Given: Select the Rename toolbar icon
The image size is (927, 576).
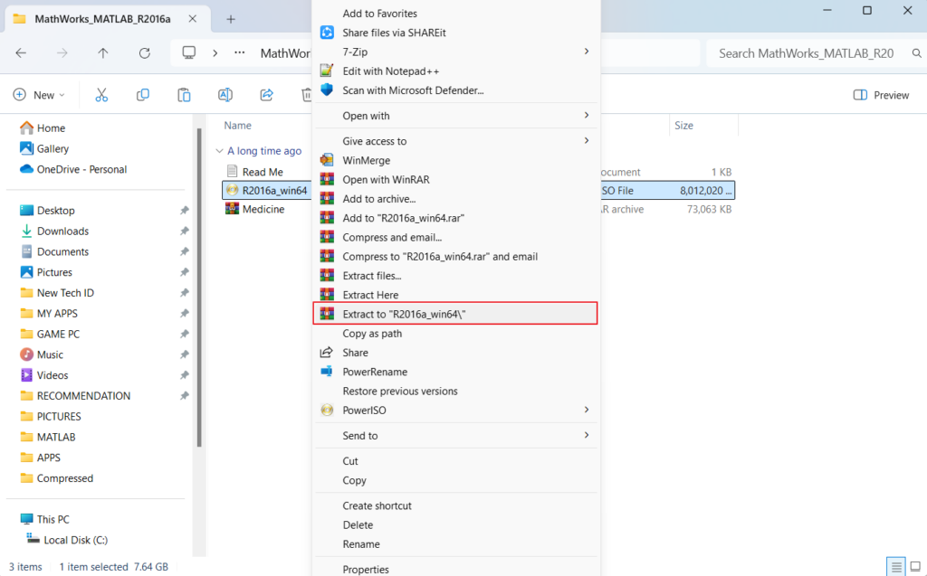Looking at the screenshot, I should click(x=225, y=94).
